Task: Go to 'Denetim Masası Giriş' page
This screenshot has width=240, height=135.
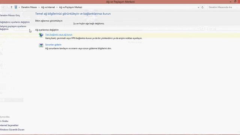Action: click(10, 15)
